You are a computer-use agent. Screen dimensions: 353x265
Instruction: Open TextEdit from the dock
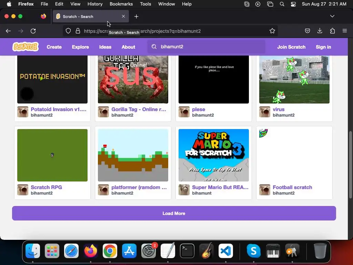[168, 251]
